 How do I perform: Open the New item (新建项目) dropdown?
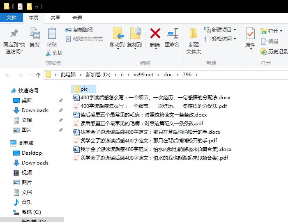pos(220,30)
